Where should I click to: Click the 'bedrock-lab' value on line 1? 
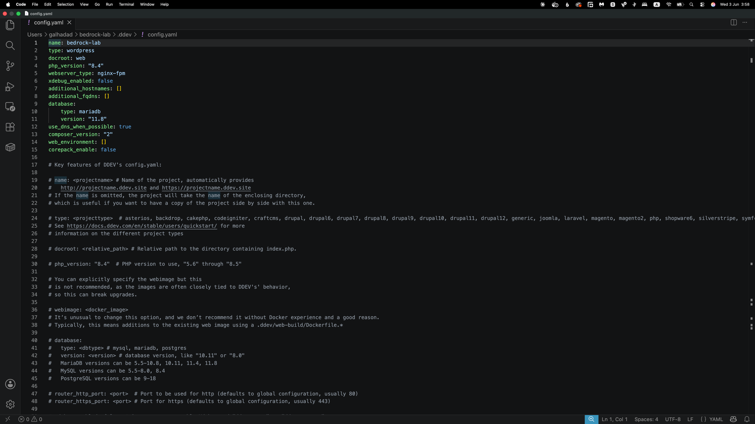[x=83, y=43]
